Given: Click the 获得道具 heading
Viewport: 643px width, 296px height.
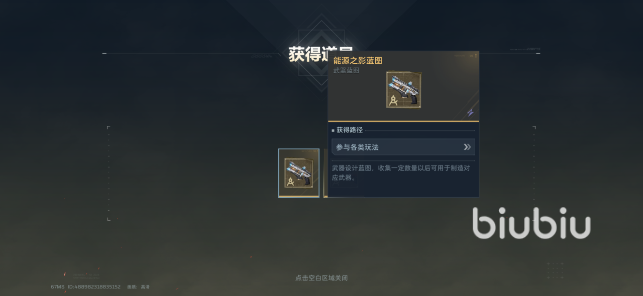Looking at the screenshot, I should [x=320, y=54].
